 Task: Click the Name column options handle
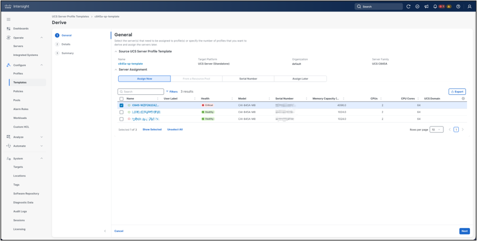pos(158,99)
